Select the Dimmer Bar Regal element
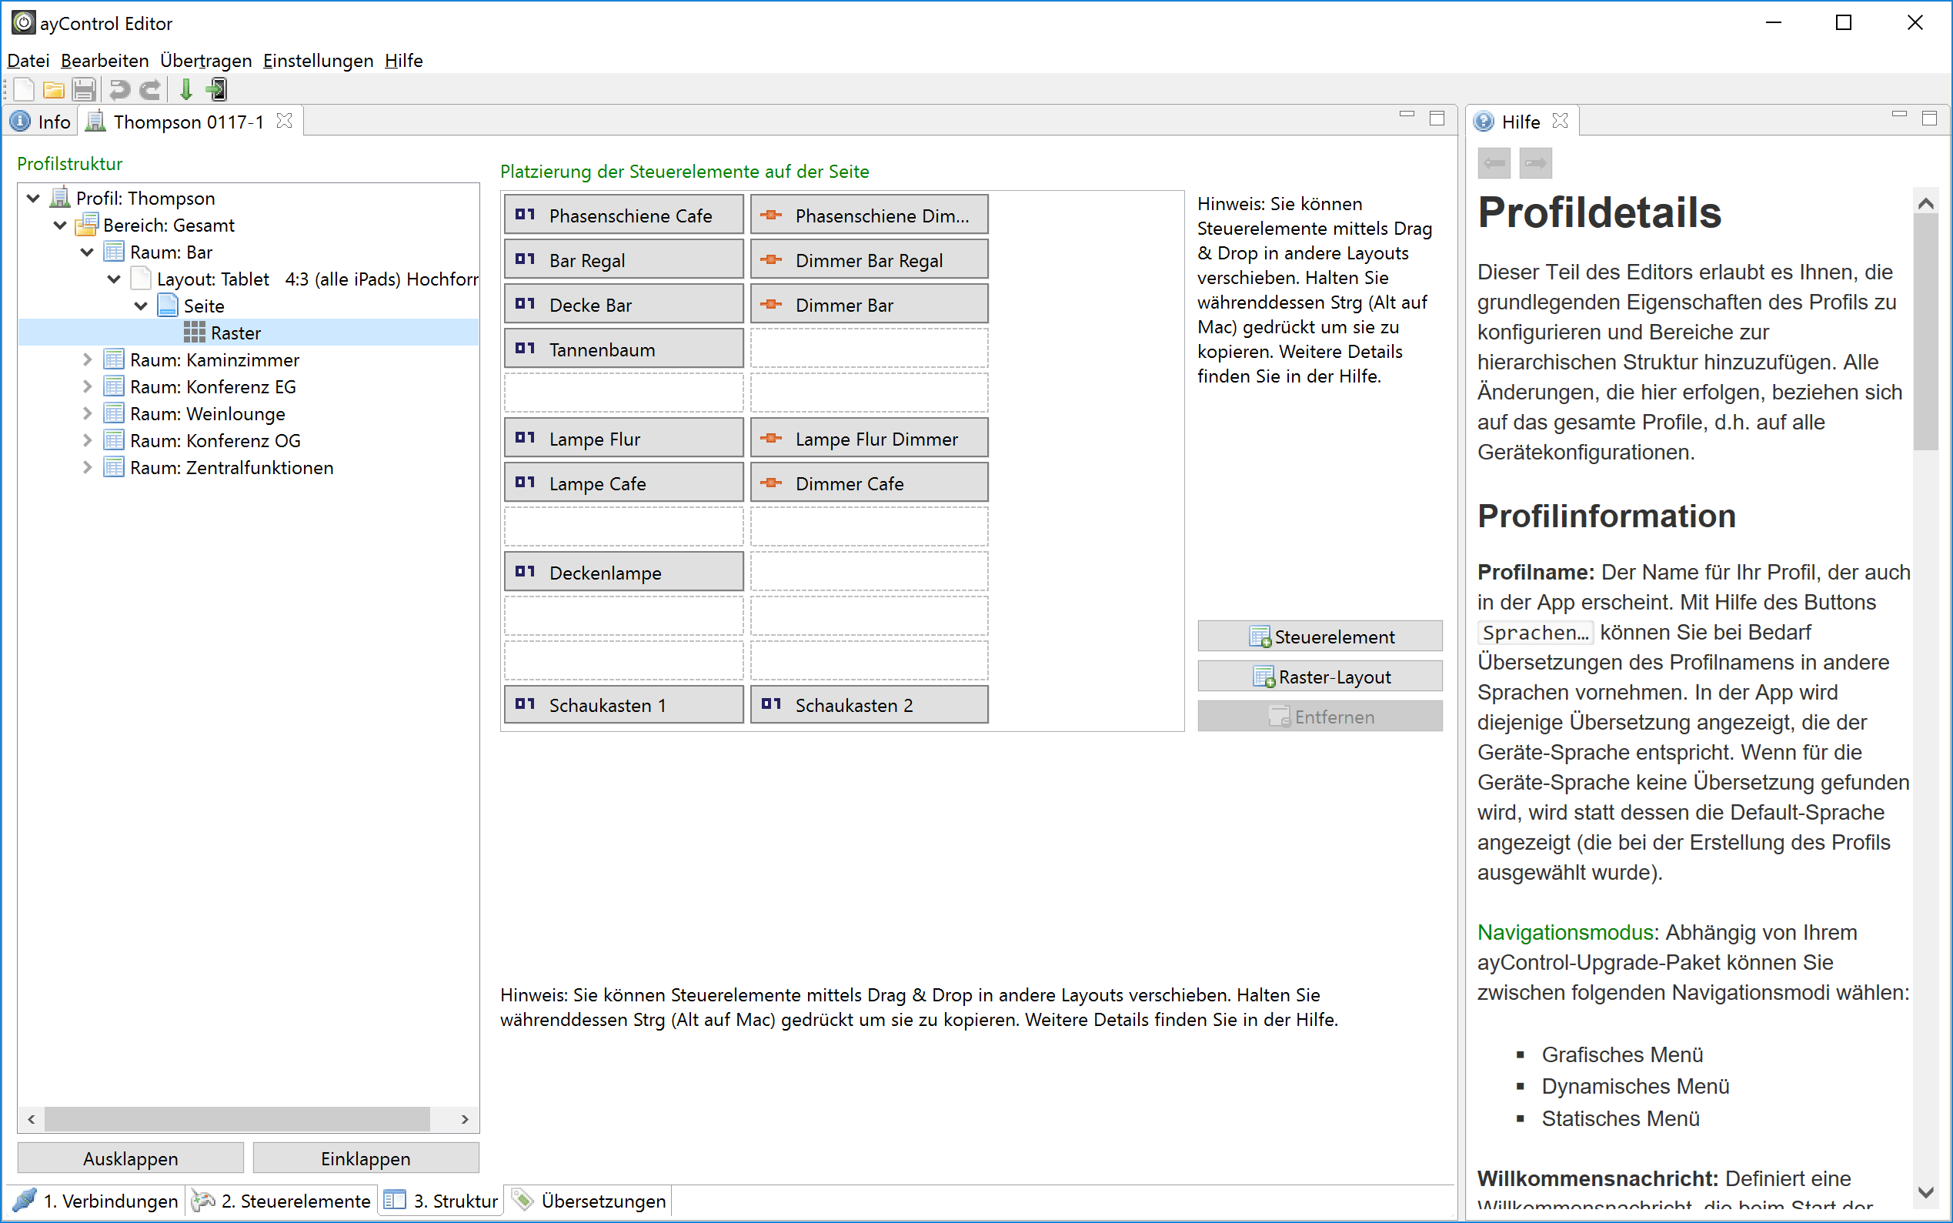Image resolution: width=1953 pixels, height=1223 pixels. click(x=870, y=259)
